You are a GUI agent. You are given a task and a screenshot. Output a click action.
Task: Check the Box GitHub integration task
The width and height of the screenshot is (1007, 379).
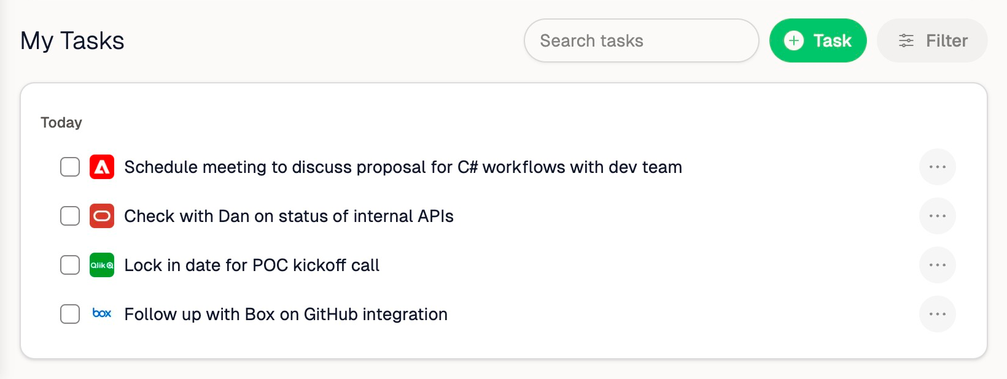point(70,314)
